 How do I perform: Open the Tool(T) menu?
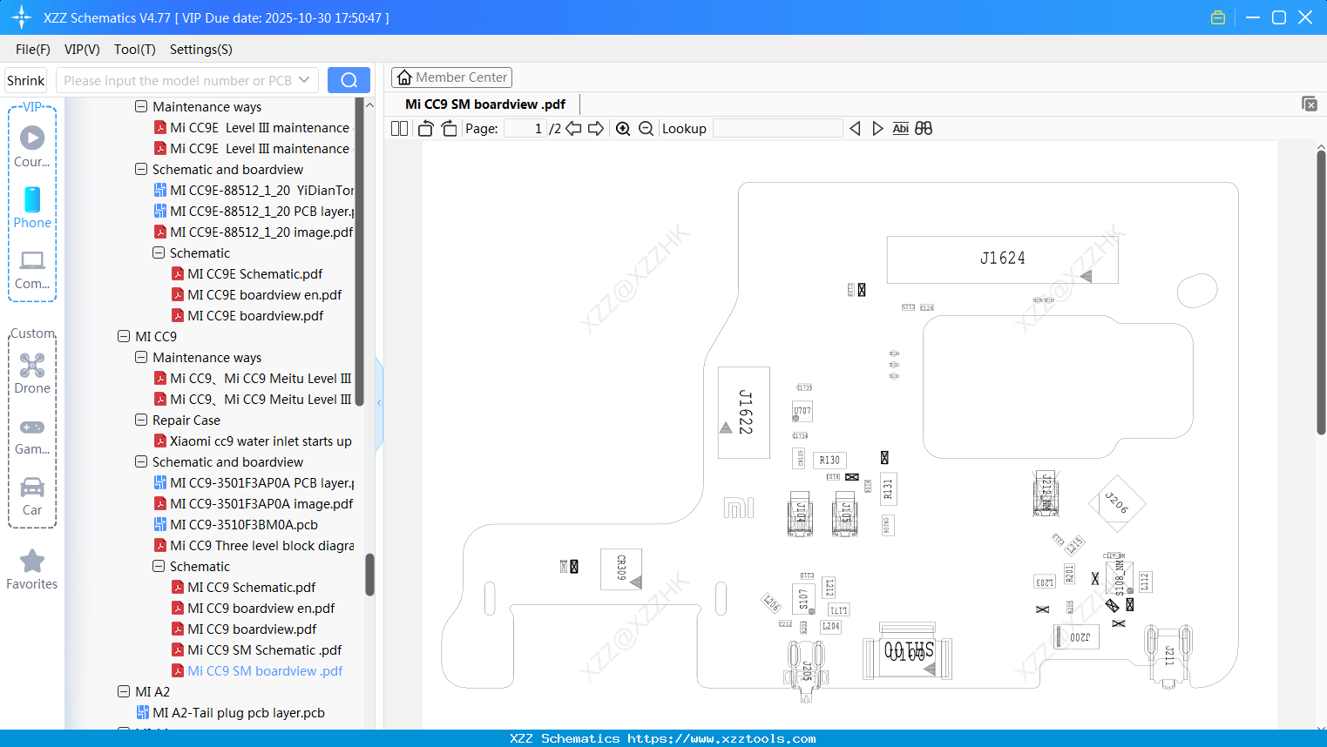tap(134, 50)
